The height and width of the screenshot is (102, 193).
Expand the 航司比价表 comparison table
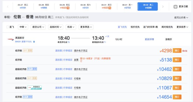tap(181, 18)
